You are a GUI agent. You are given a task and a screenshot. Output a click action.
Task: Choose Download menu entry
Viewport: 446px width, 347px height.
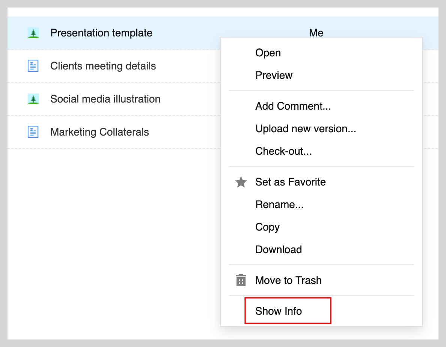coord(279,249)
